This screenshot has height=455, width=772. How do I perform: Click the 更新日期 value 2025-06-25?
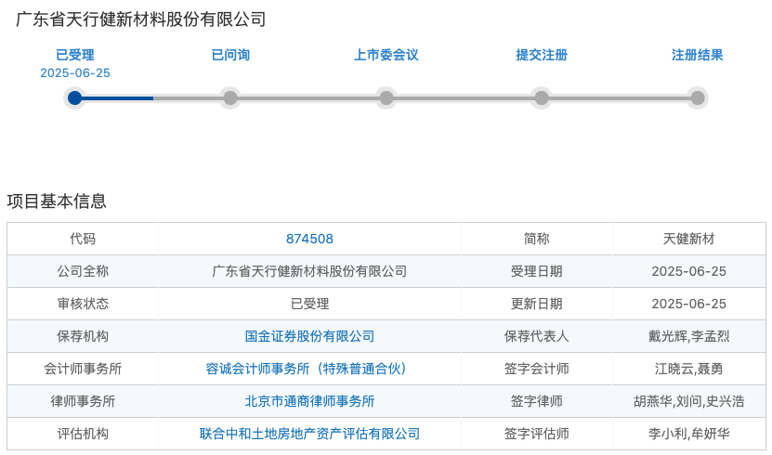pos(688,304)
